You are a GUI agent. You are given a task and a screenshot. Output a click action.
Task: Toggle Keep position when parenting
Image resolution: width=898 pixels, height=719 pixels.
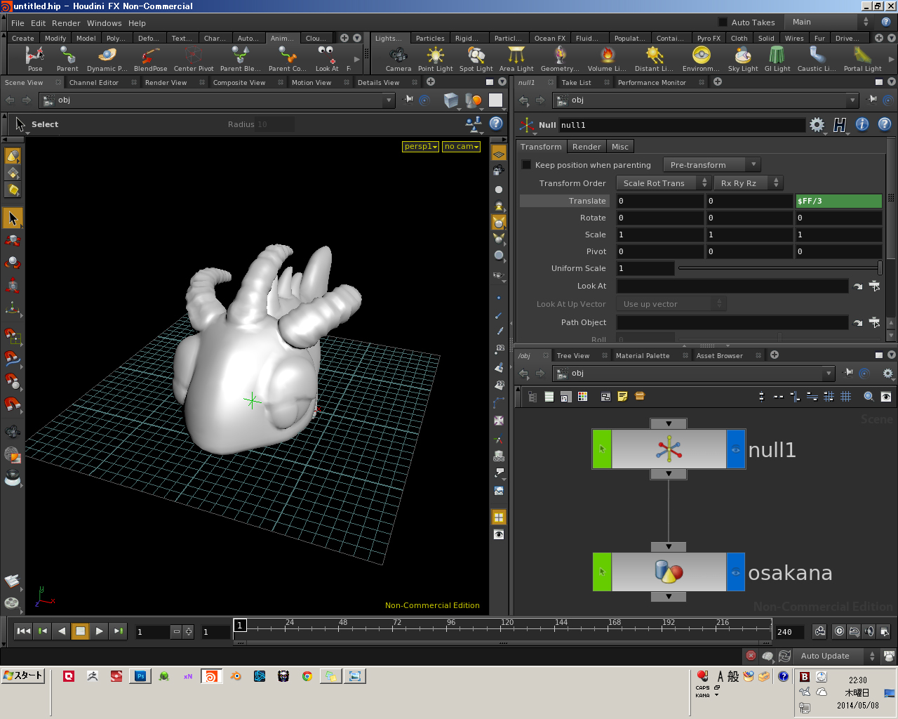[x=526, y=165]
